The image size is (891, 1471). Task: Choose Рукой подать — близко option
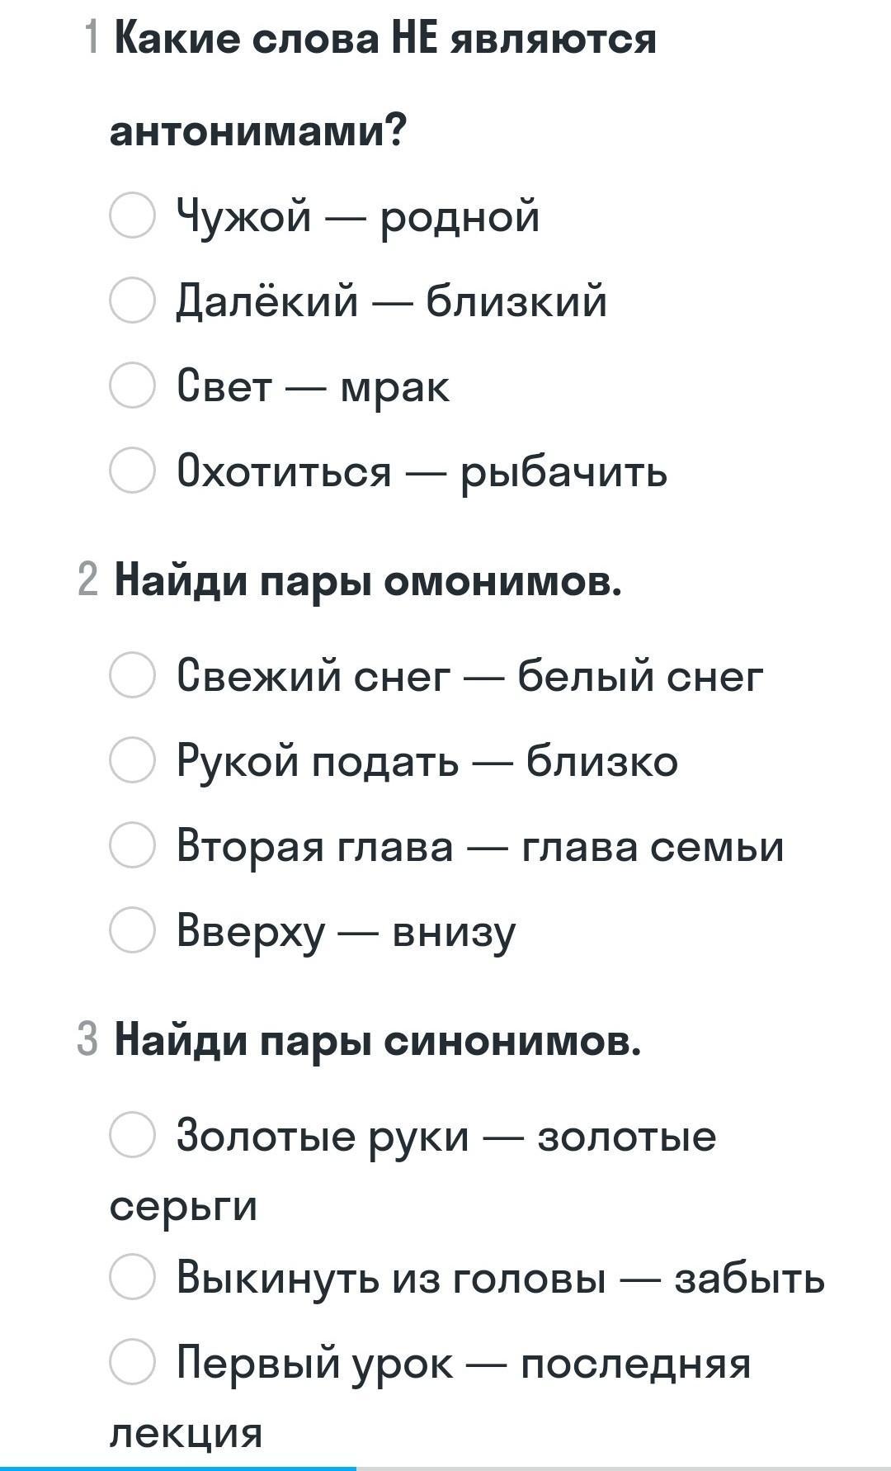point(132,760)
